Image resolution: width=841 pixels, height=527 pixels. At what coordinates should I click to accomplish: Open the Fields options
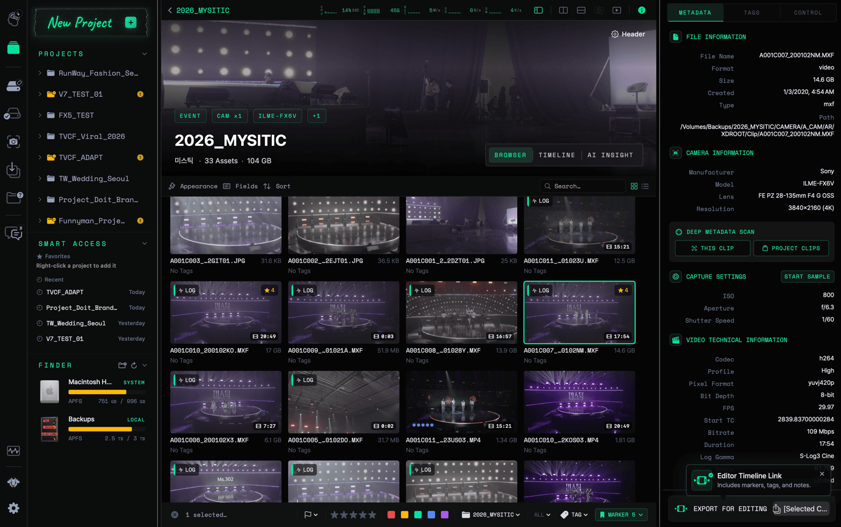coord(240,186)
